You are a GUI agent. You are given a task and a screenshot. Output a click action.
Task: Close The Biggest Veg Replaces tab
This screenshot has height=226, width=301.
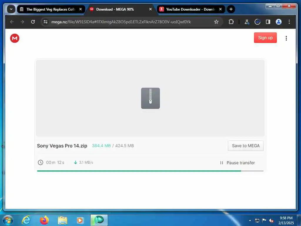tap(81, 9)
